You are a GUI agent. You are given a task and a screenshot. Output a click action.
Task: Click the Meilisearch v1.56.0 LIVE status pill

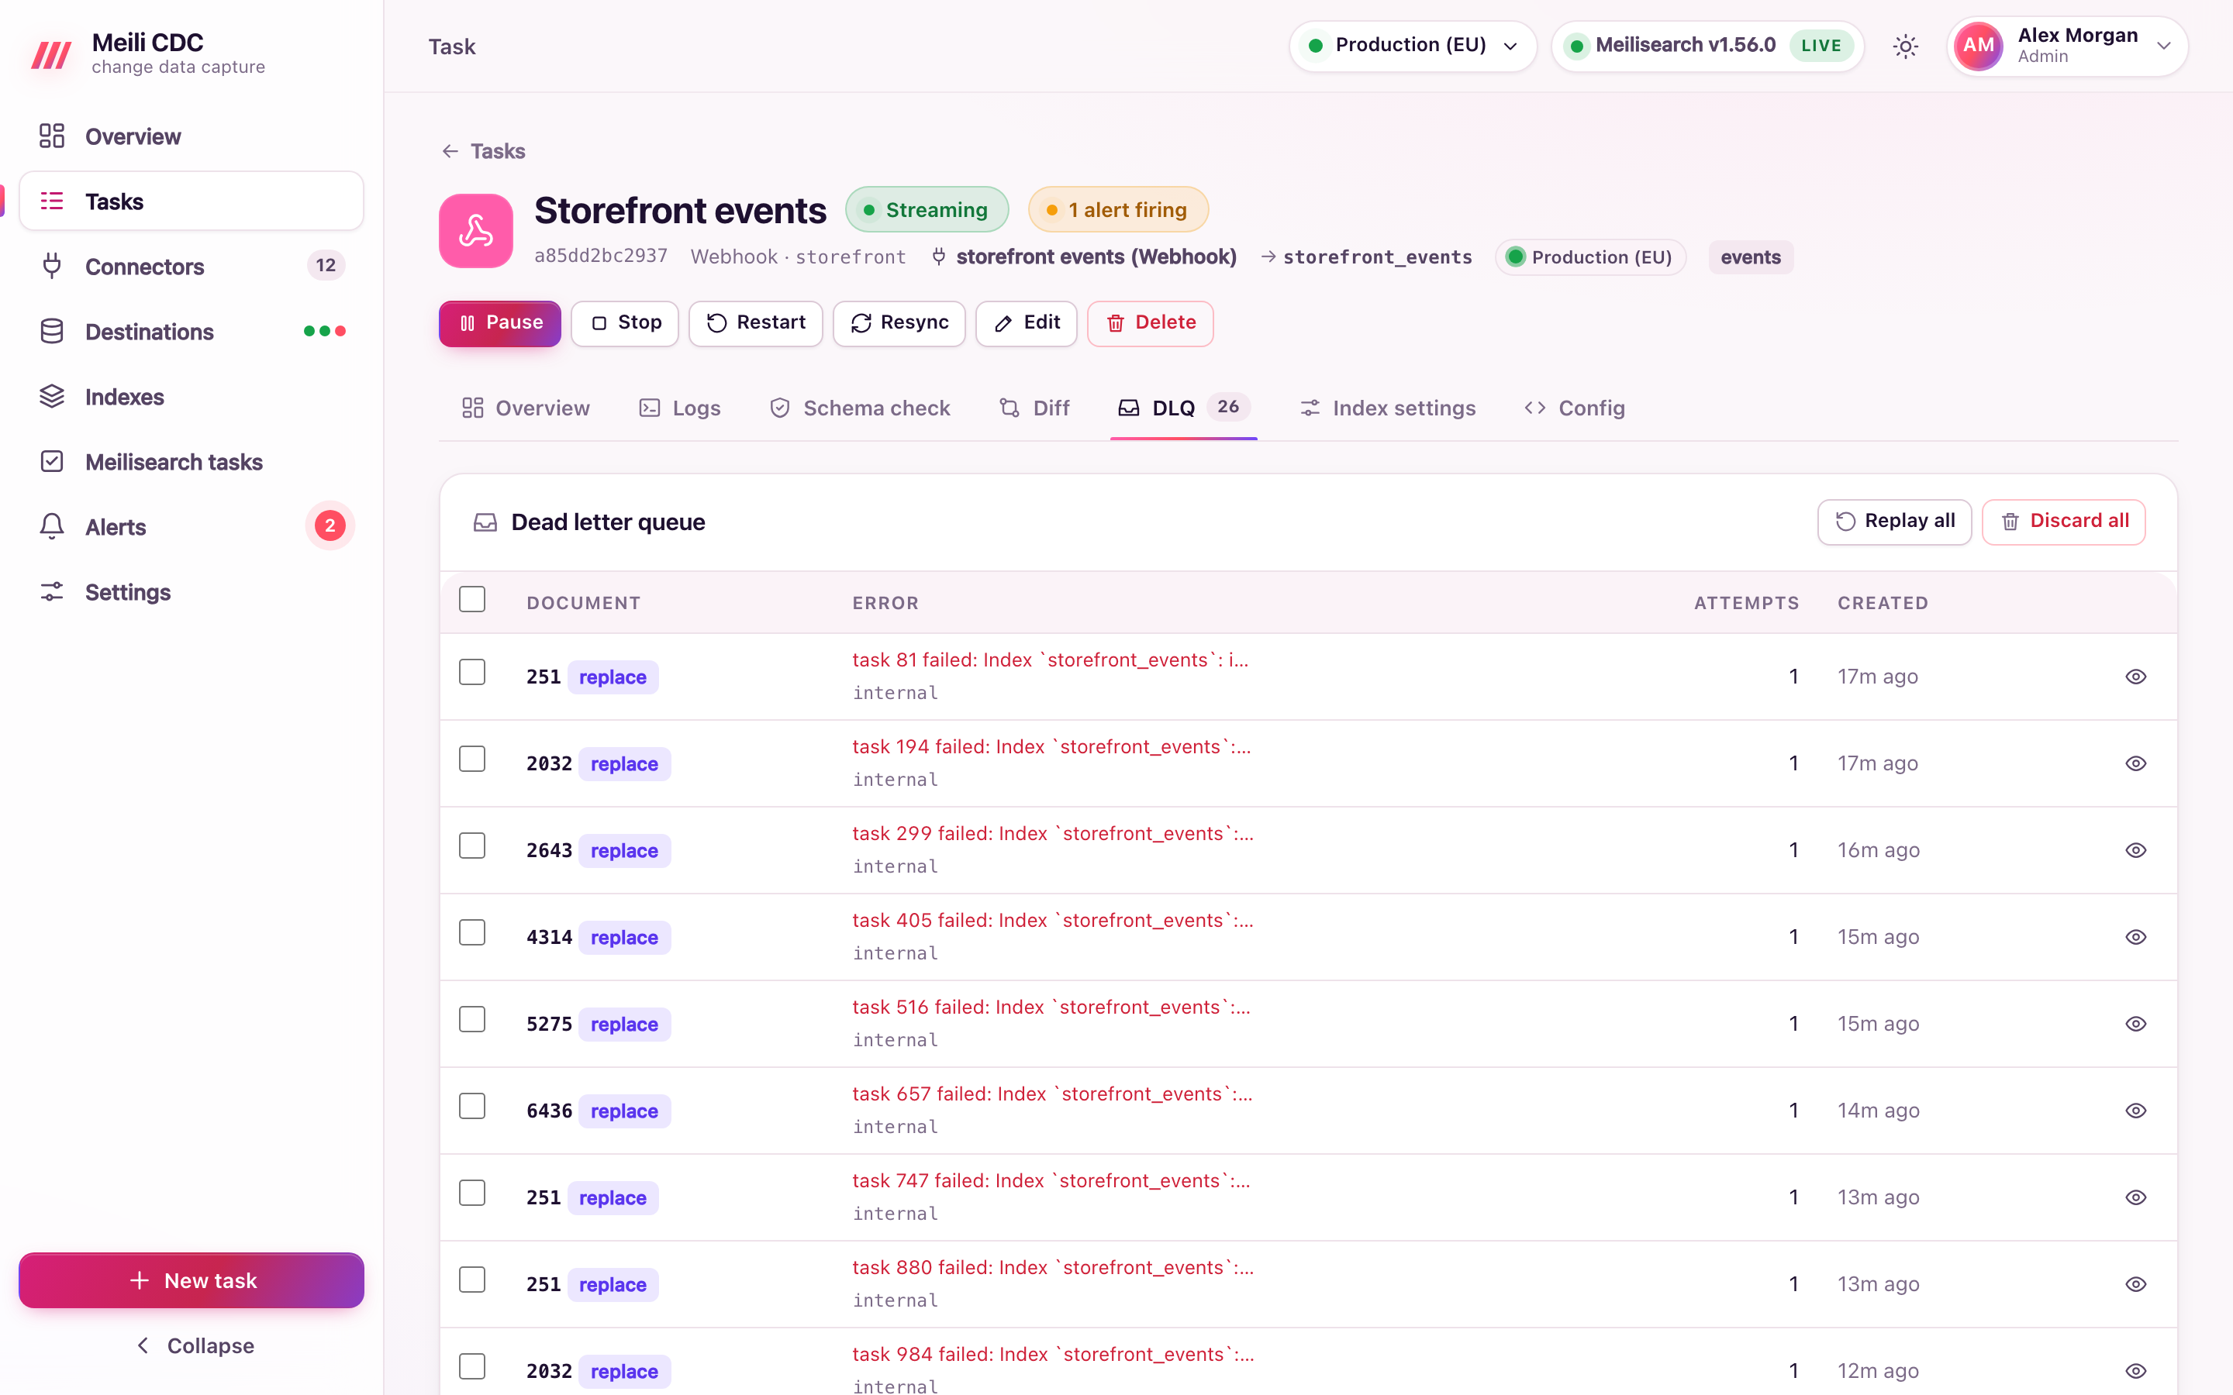point(1708,45)
